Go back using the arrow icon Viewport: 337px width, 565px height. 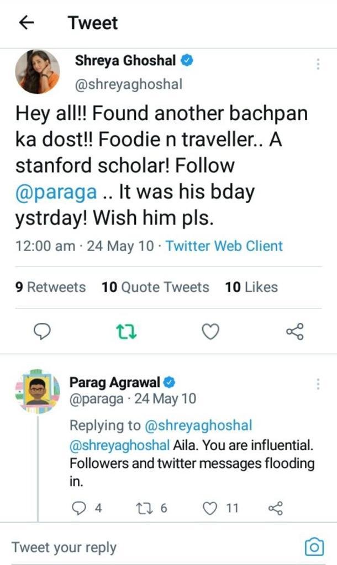pos(26,23)
